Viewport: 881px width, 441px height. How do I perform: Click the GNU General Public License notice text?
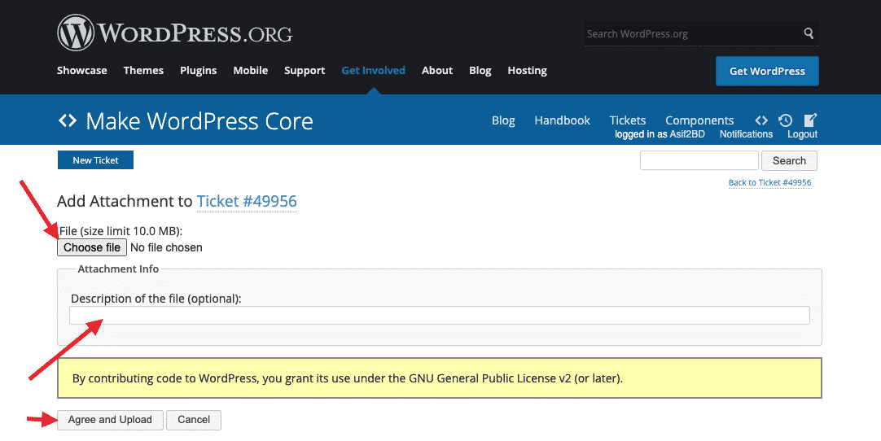347,378
